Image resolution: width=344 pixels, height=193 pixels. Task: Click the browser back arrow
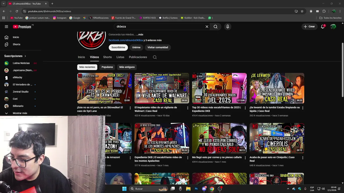pos(4,11)
